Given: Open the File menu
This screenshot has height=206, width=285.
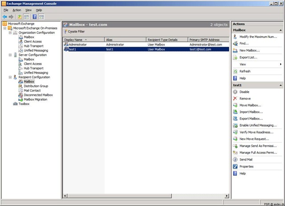Looking at the screenshot, I should (6, 10).
